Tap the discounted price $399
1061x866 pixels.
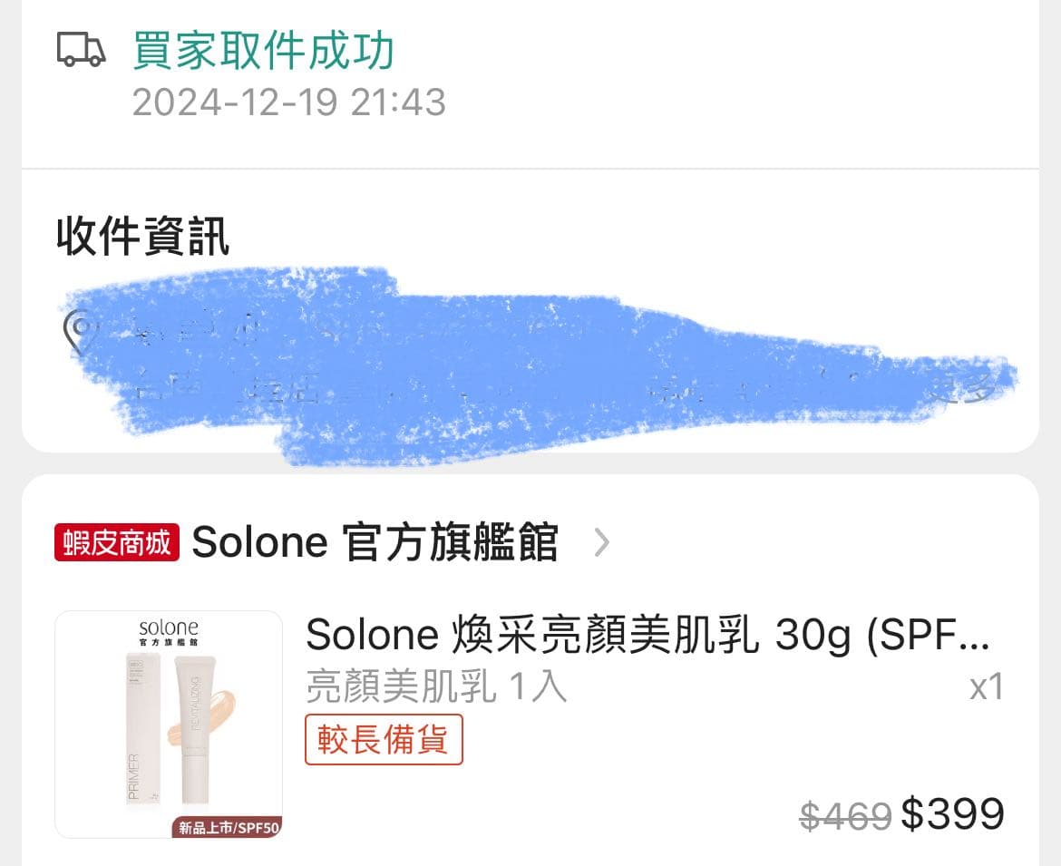coord(953,813)
